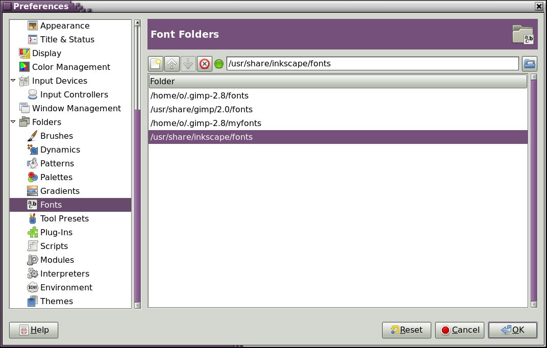Click the folder path text field
Image resolution: width=547 pixels, height=348 pixels.
[x=372, y=63]
